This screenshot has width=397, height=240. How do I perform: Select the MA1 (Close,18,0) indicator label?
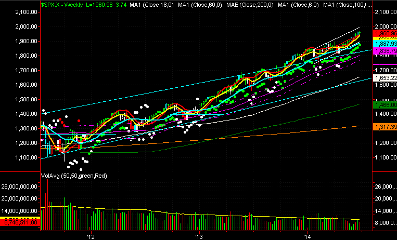pos(151,5)
